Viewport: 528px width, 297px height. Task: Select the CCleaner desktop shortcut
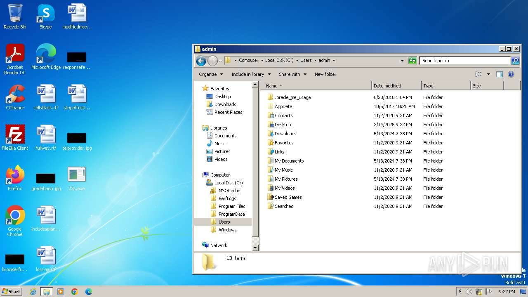[x=15, y=97]
